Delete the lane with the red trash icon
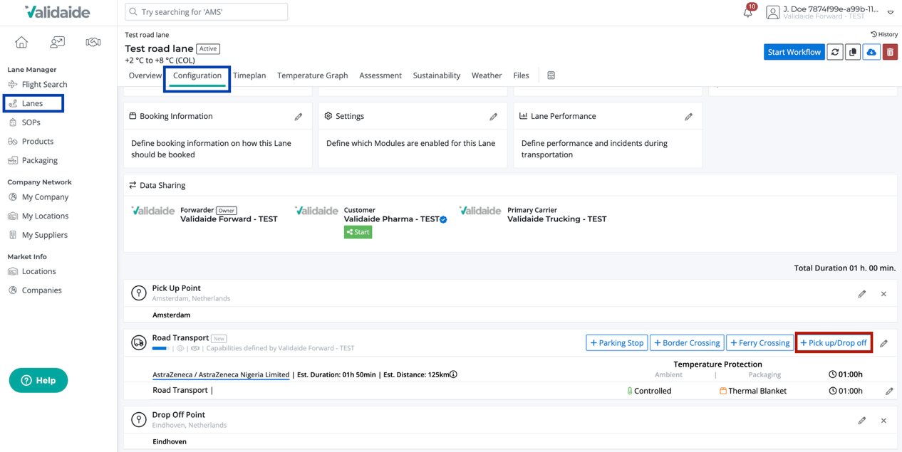The image size is (902, 452). 890,51
